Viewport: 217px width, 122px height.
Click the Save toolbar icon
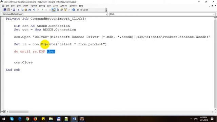point(14,10)
